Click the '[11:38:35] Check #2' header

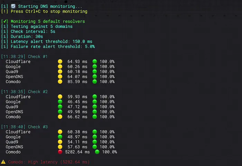[25, 92]
